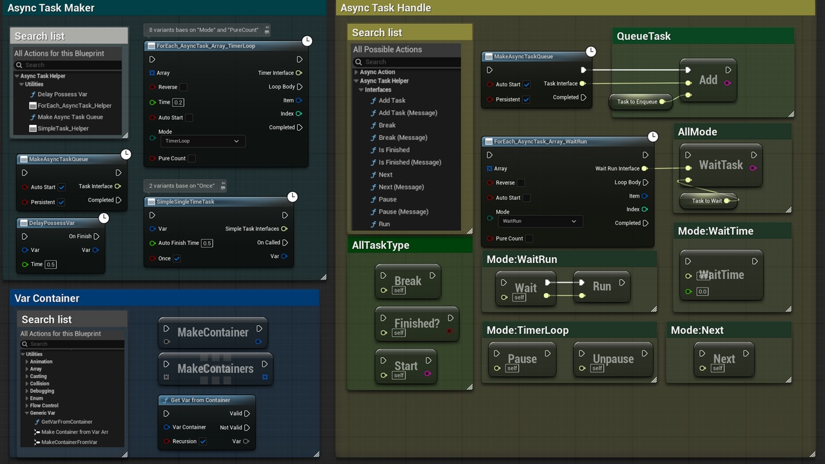Select Pause (Message) action
Viewport: 825px width, 464px height.
[403, 211]
